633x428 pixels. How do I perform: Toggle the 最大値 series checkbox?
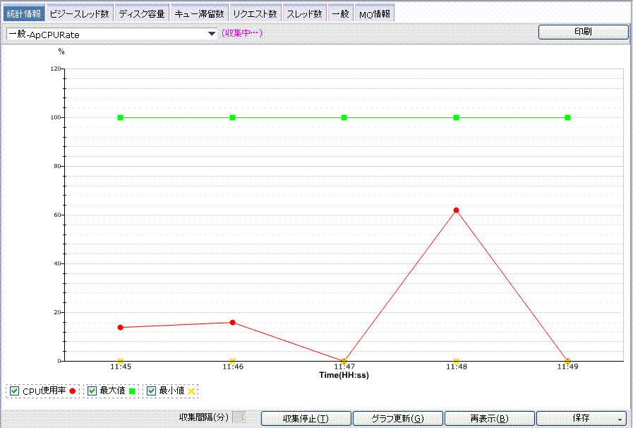(92, 391)
